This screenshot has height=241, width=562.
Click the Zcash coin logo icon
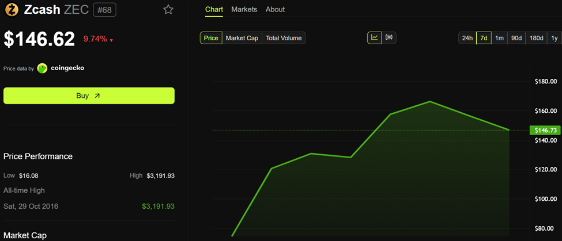pyautogui.click(x=11, y=10)
